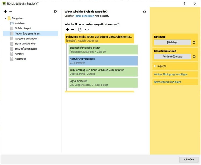Screen dimensions: 201x165
Task: Select the Automatik event
Action: pos(20,59)
